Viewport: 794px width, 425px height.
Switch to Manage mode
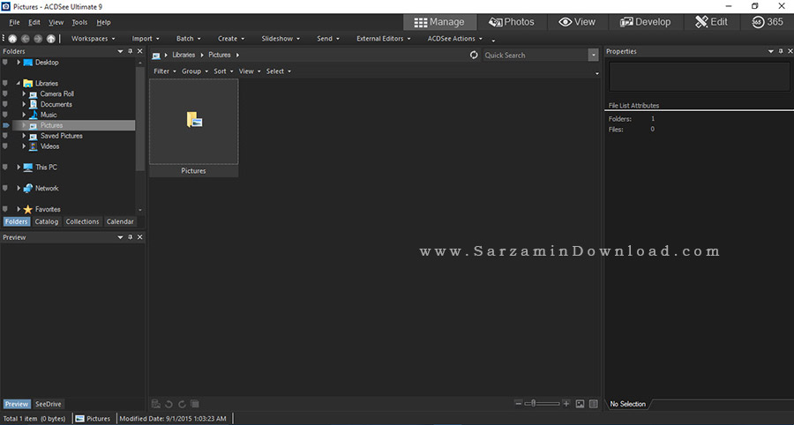tap(439, 22)
